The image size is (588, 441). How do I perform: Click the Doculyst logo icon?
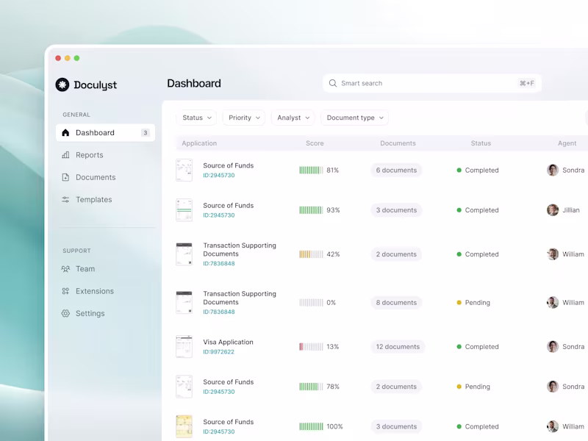pos(64,85)
